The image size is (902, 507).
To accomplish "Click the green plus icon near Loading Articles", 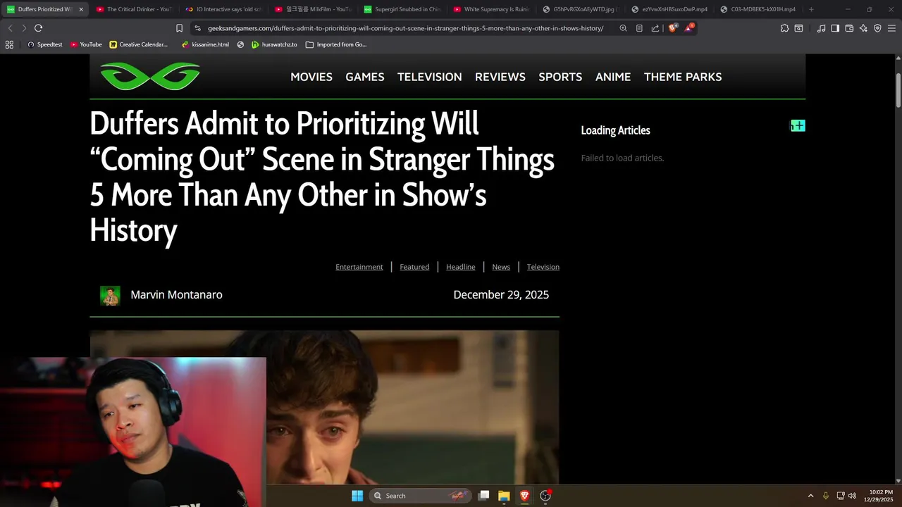I will [798, 125].
